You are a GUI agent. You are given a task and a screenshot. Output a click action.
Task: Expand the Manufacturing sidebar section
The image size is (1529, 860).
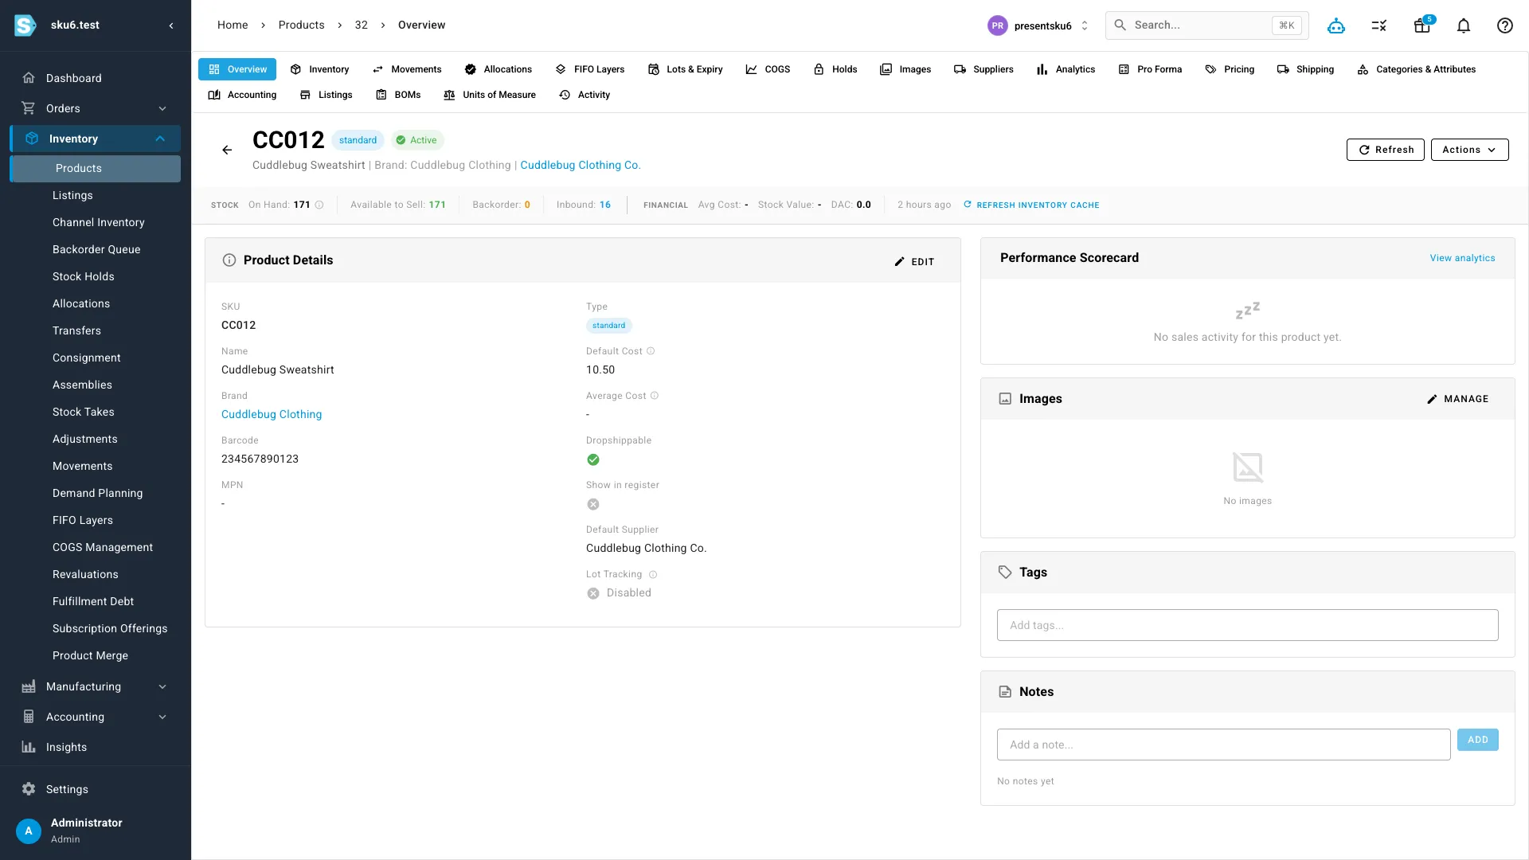coord(95,686)
